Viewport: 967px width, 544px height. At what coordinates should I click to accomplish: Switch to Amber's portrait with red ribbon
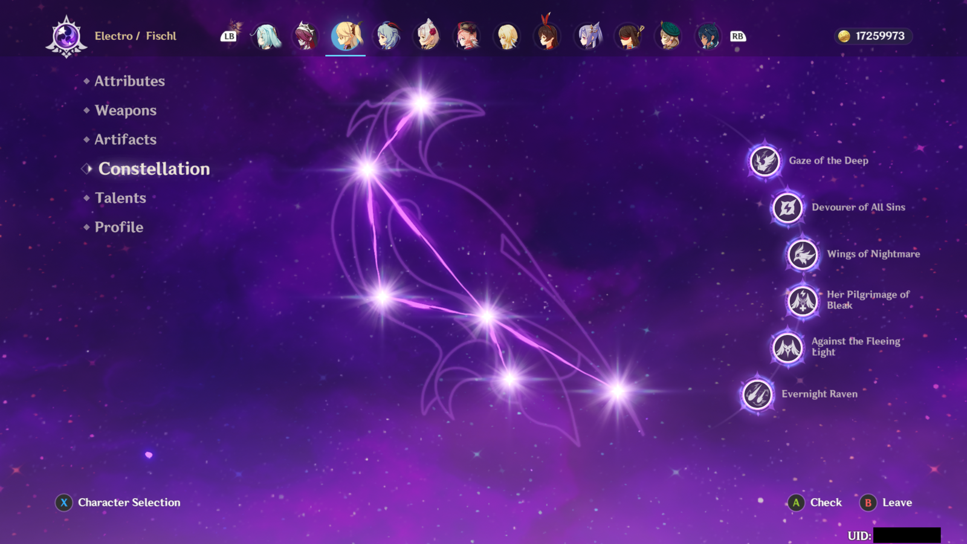pyautogui.click(x=548, y=35)
